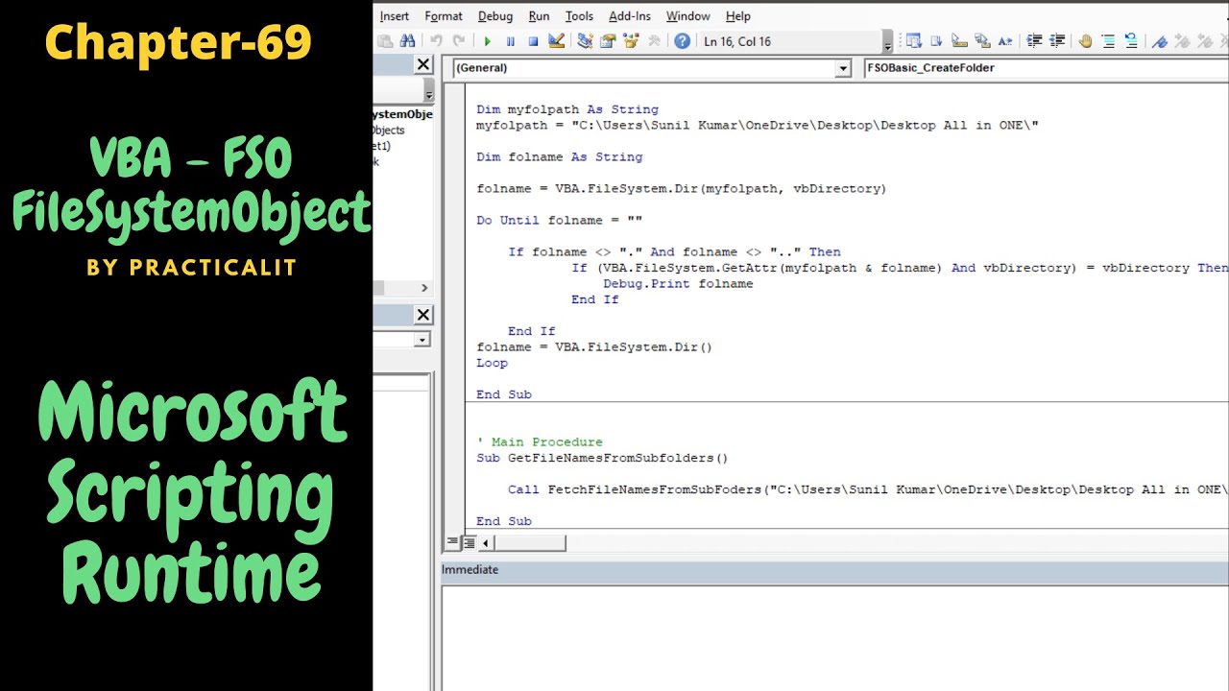Open the Run menu

coord(540,16)
